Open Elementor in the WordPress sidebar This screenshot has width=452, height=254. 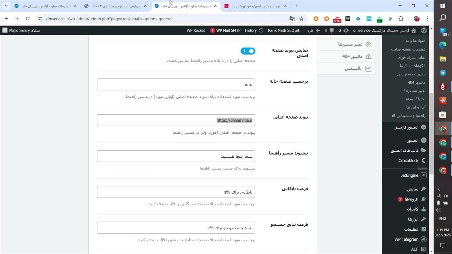point(412,140)
